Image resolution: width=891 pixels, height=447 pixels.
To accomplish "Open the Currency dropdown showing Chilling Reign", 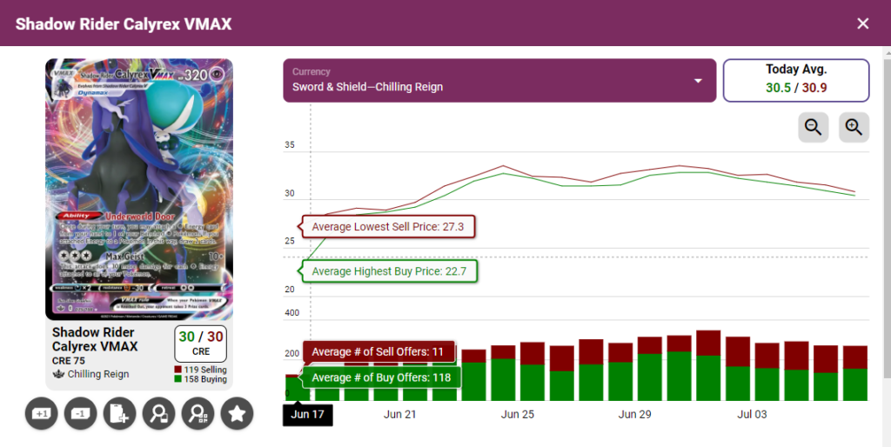I will (x=499, y=81).
